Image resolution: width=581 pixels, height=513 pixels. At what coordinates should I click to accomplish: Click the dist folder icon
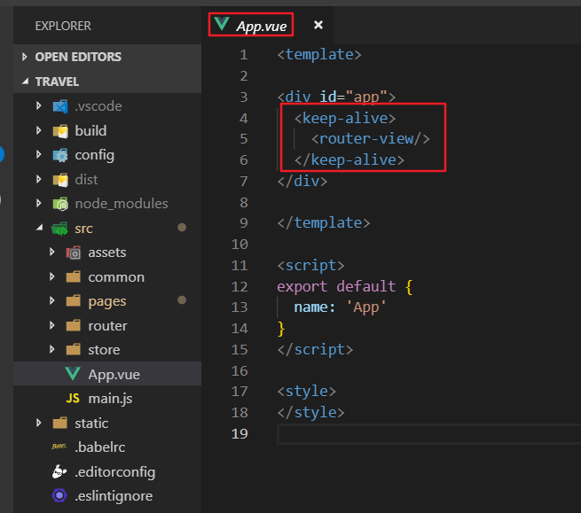click(60, 180)
